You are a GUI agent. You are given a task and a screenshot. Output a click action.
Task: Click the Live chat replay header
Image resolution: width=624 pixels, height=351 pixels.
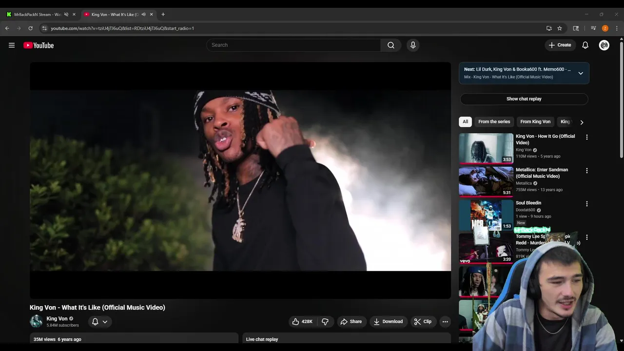coord(262,339)
